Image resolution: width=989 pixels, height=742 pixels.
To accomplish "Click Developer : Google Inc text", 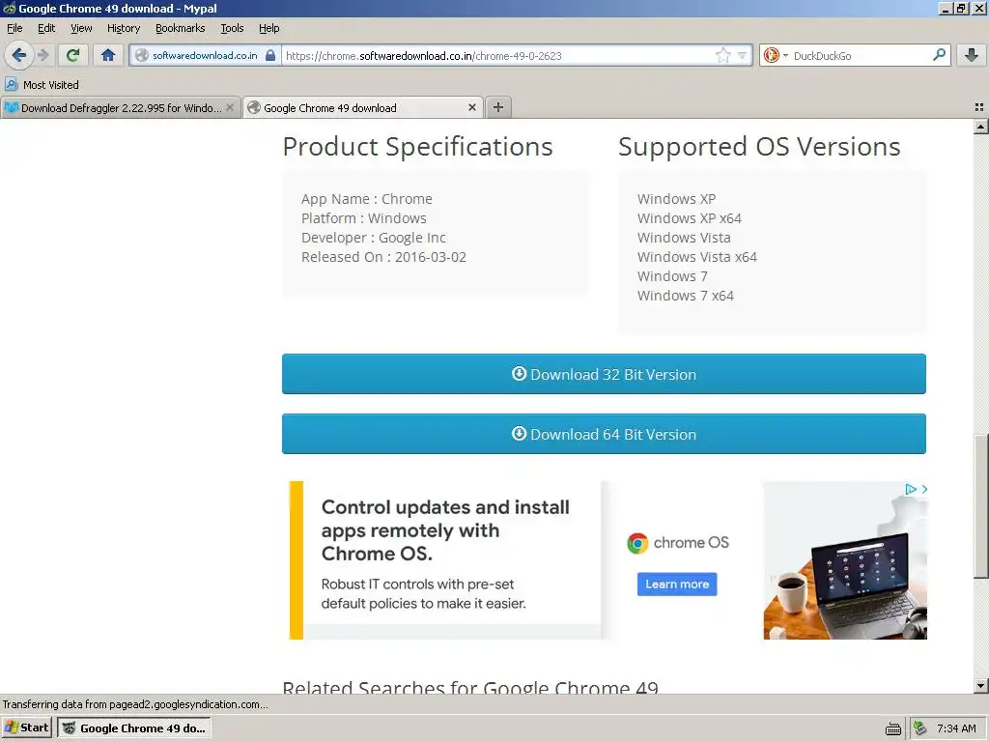I will 374,238.
